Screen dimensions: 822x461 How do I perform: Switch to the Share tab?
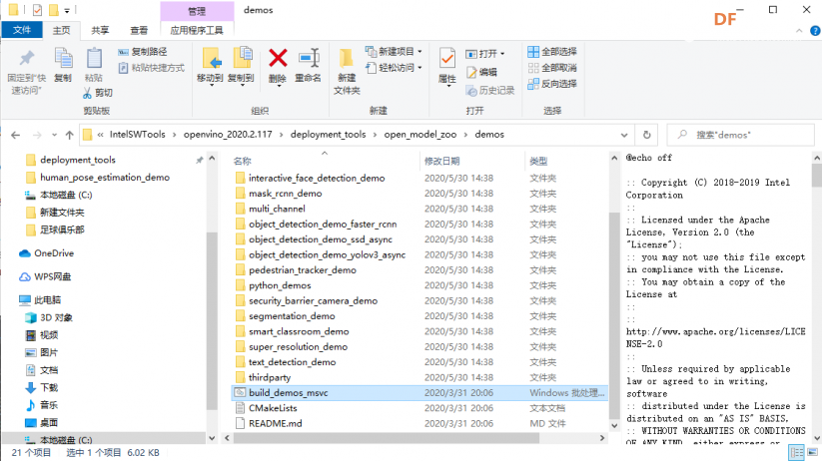point(100,30)
